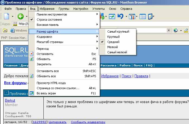Click the green refresh icon beside Обновить
The image size is (189, 124).
[x=32, y=59]
